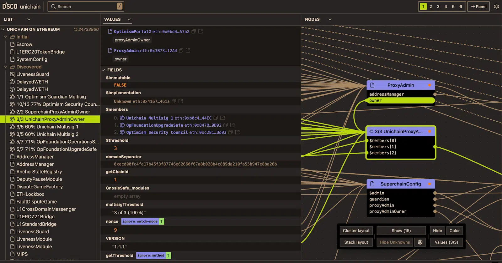Open $implementation address in external explorer
Image resolution: width=502 pixels, height=263 pixels.
pyautogui.click(x=181, y=101)
